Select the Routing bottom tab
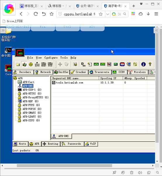 [51, 144]
